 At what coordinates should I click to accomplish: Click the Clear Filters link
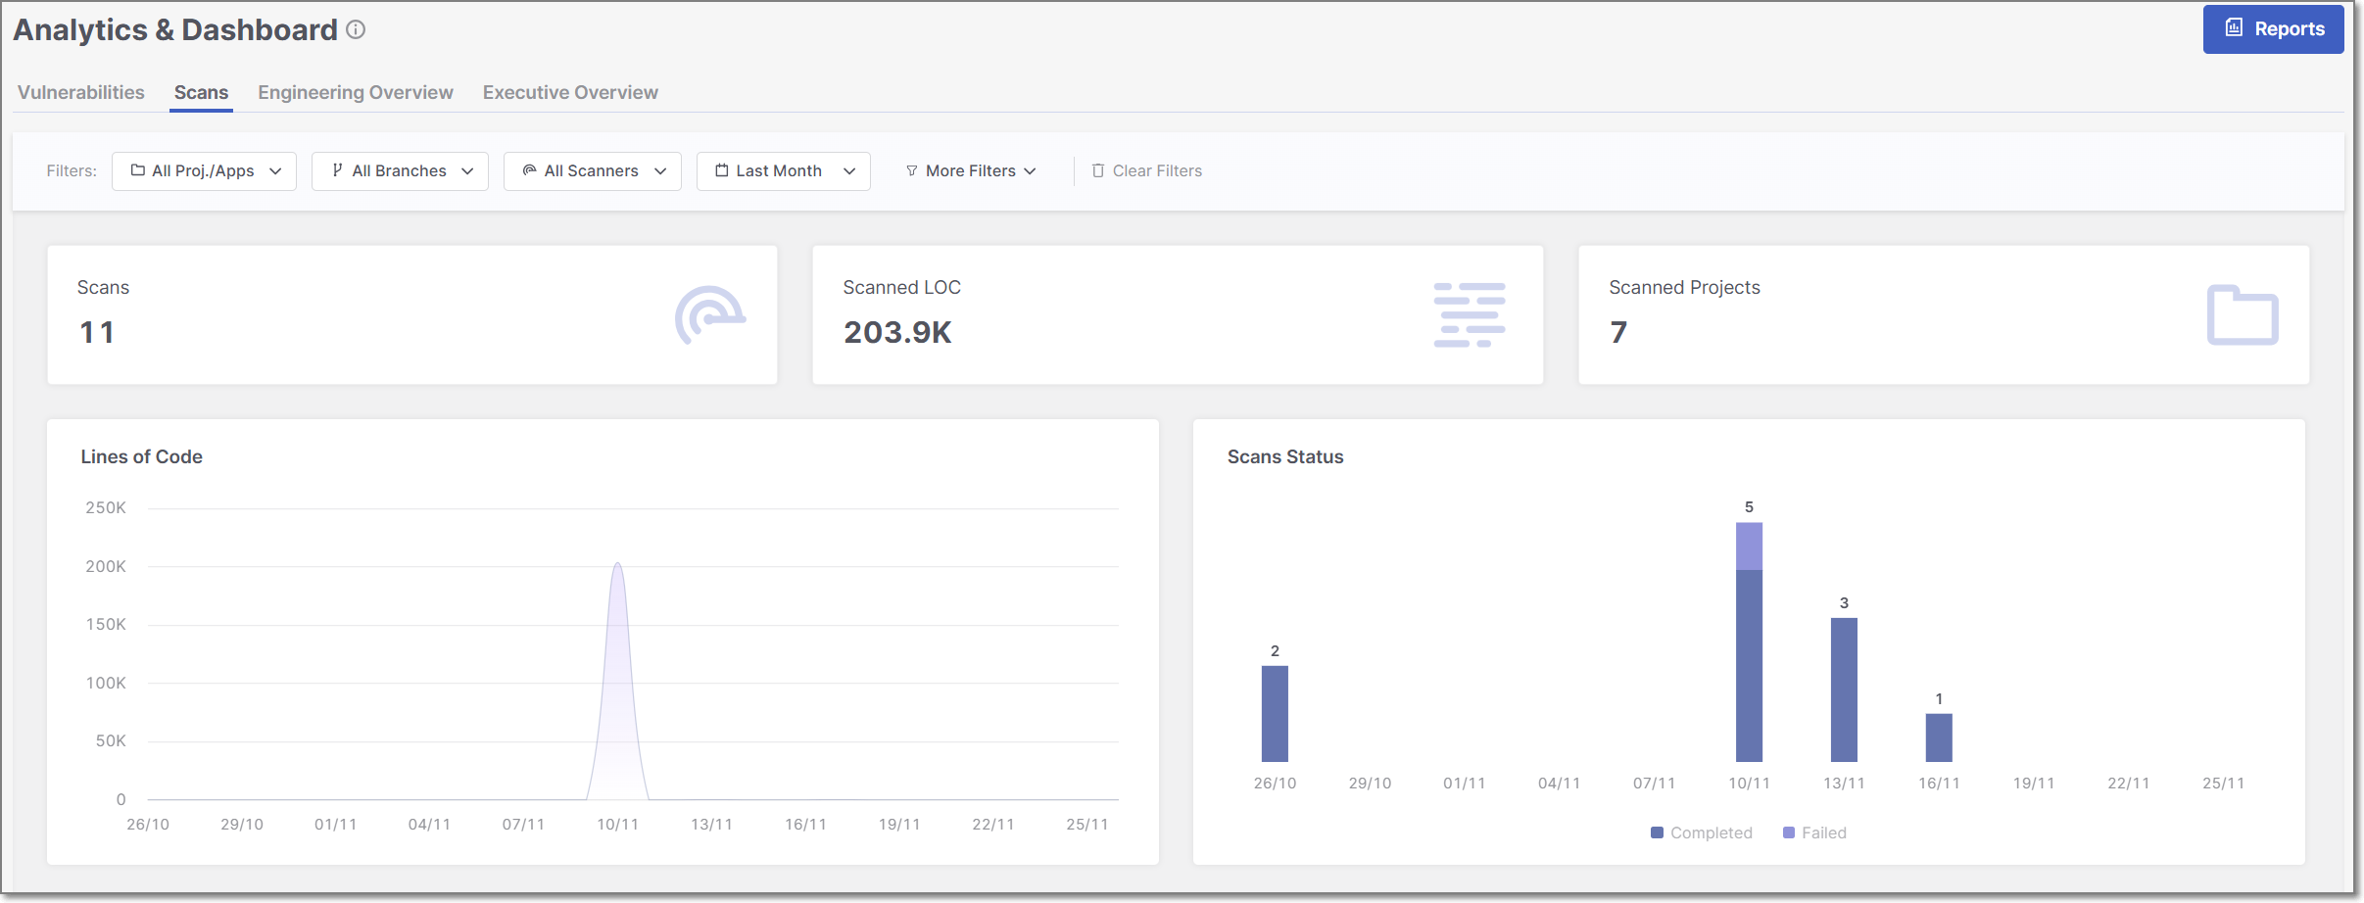click(1156, 171)
